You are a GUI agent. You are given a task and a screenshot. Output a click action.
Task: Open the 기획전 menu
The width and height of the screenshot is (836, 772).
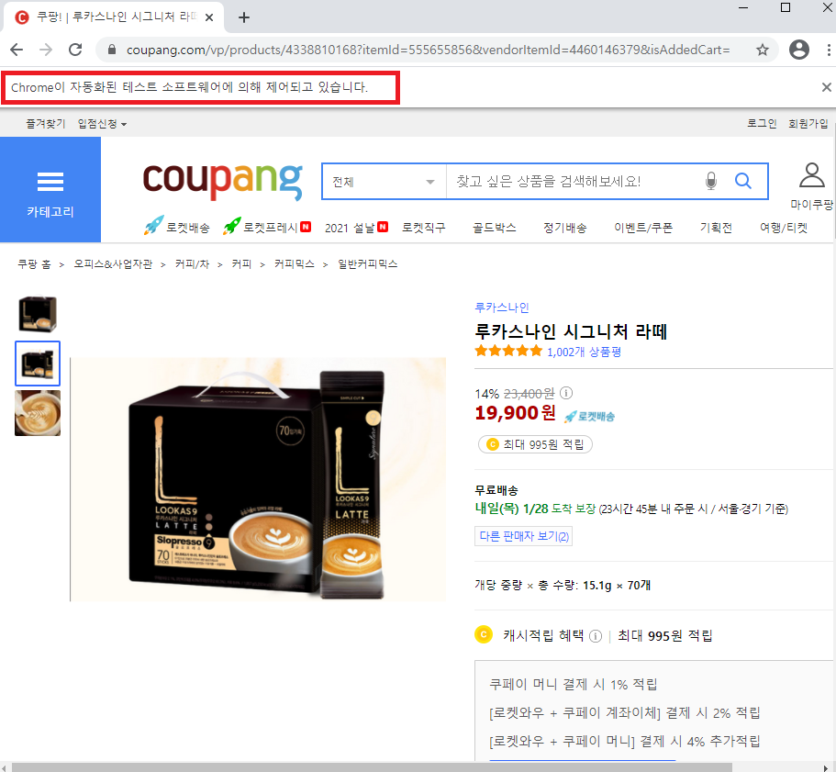716,228
